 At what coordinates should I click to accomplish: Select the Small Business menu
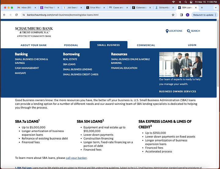click(108, 45)
